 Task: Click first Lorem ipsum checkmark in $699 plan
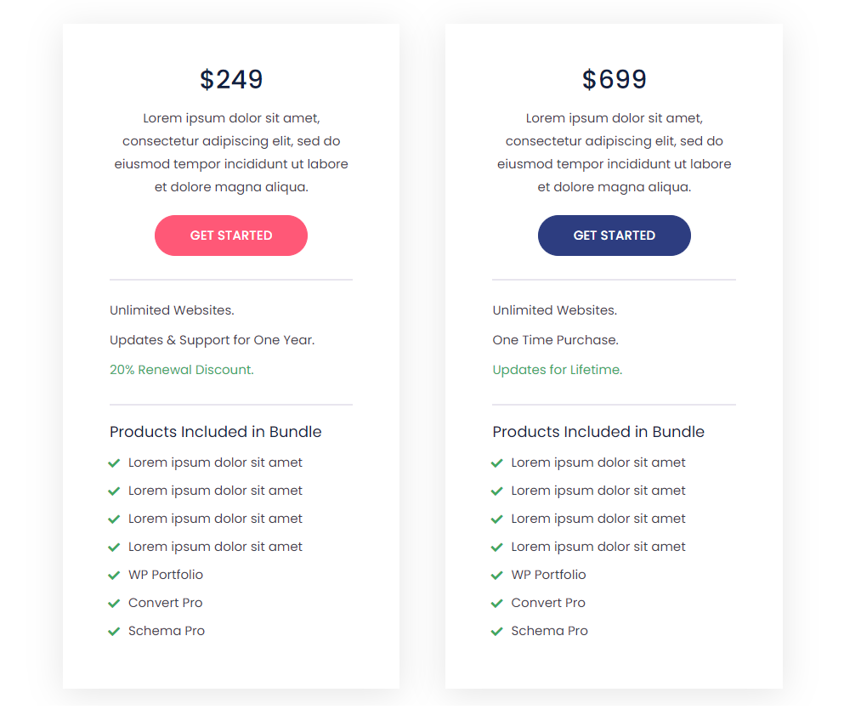pos(497,463)
